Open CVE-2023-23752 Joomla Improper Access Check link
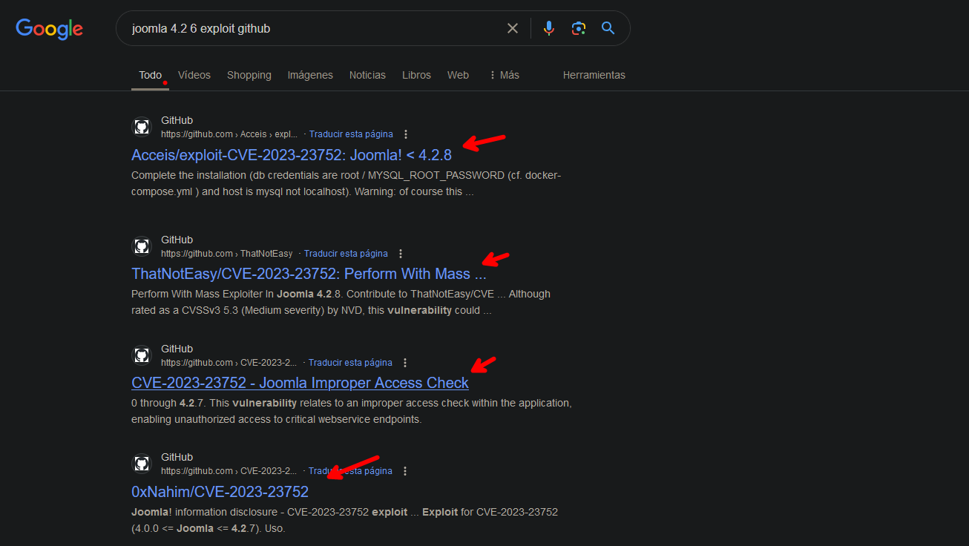 (300, 383)
